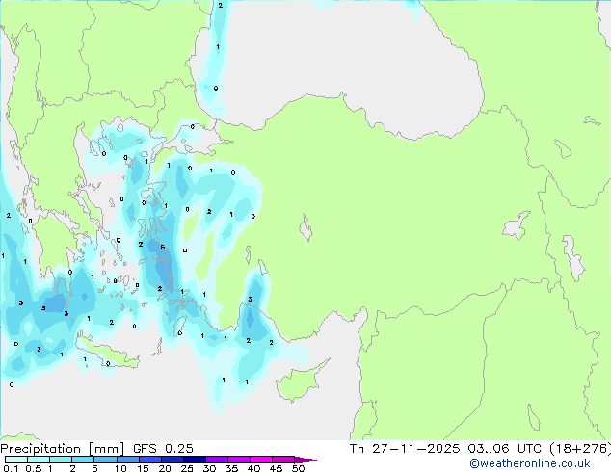The image size is (611, 472).
Task: Click Lake Tuz in central Turkey
Action: 305,227
